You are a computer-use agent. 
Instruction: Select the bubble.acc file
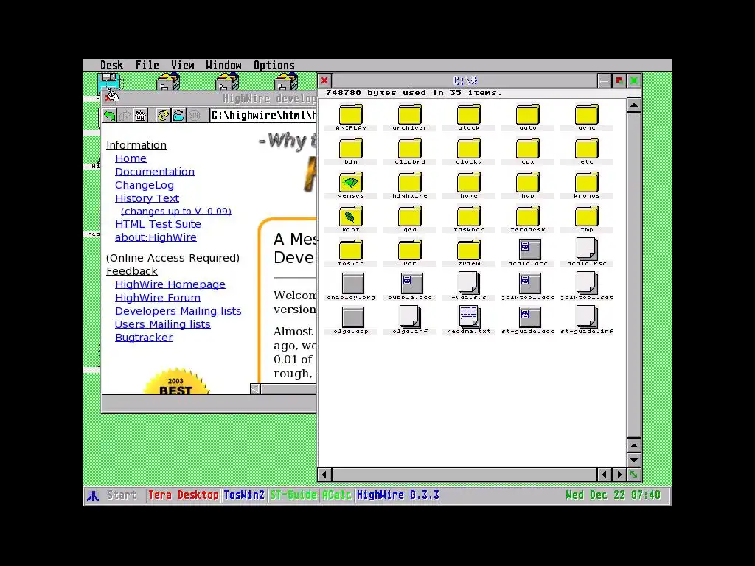(x=410, y=287)
